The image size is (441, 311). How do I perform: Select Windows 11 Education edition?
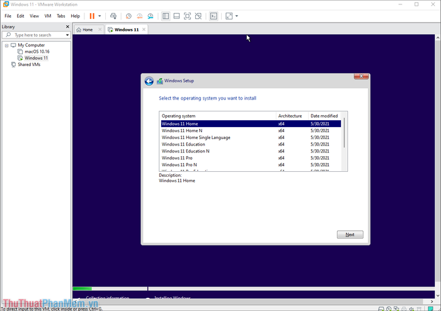[251, 144]
